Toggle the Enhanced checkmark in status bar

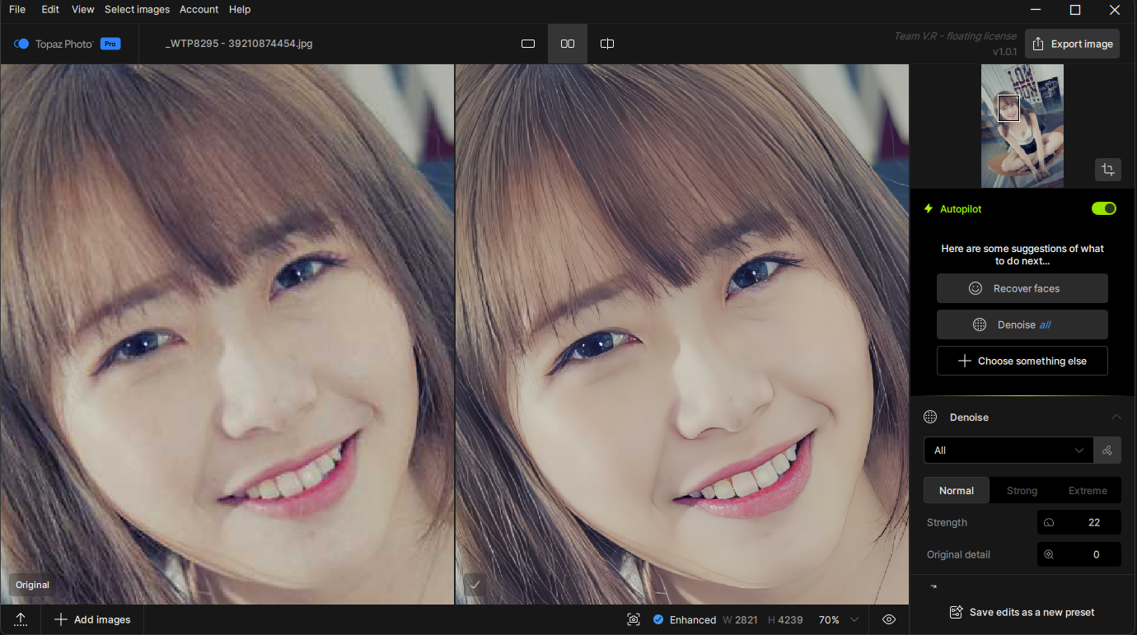658,619
